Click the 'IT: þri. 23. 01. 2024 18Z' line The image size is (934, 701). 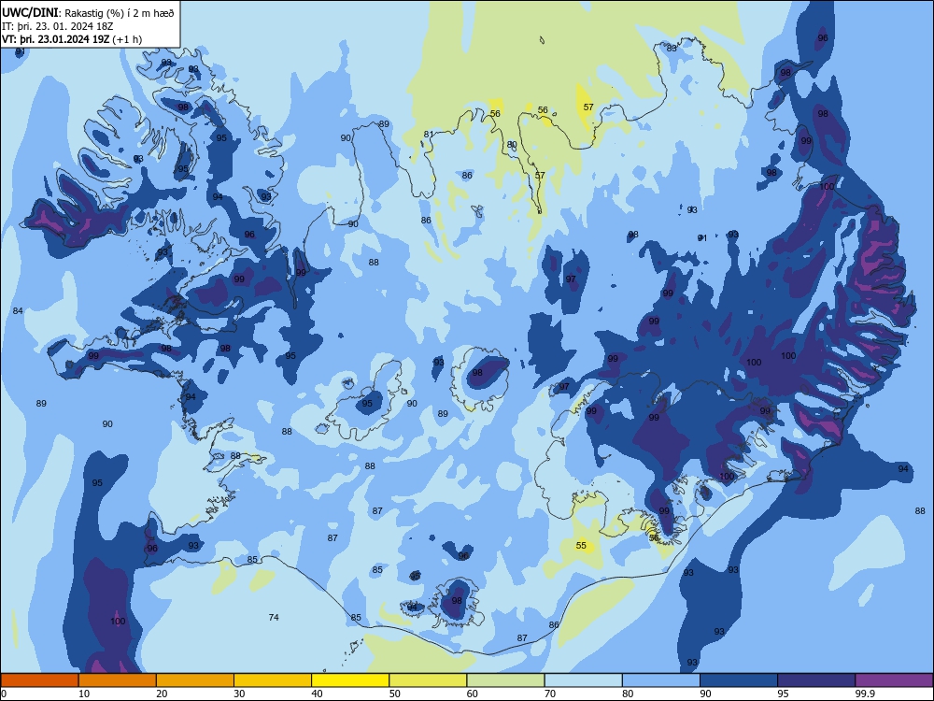click(x=58, y=26)
